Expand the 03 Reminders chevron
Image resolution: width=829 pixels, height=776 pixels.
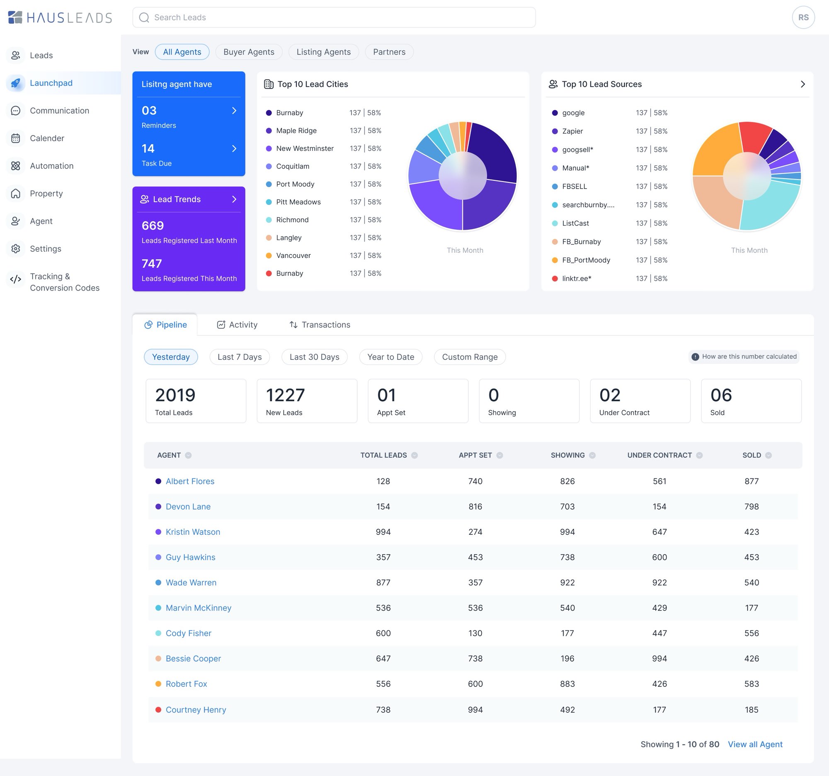(234, 111)
